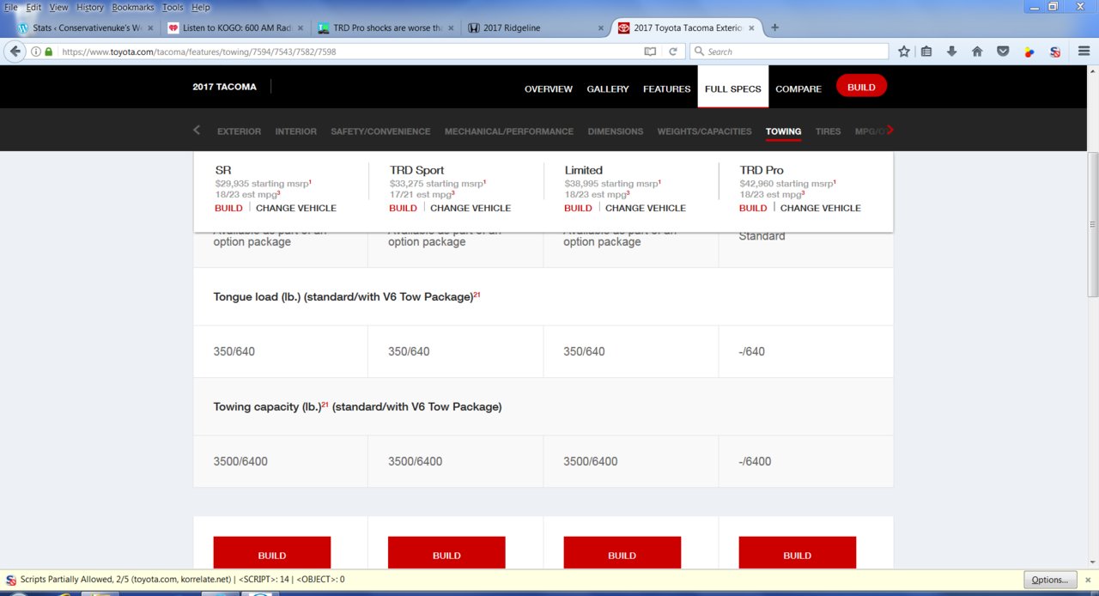This screenshot has height=596, width=1099.
Task: Select the Exterior specs category
Action: 240,131
